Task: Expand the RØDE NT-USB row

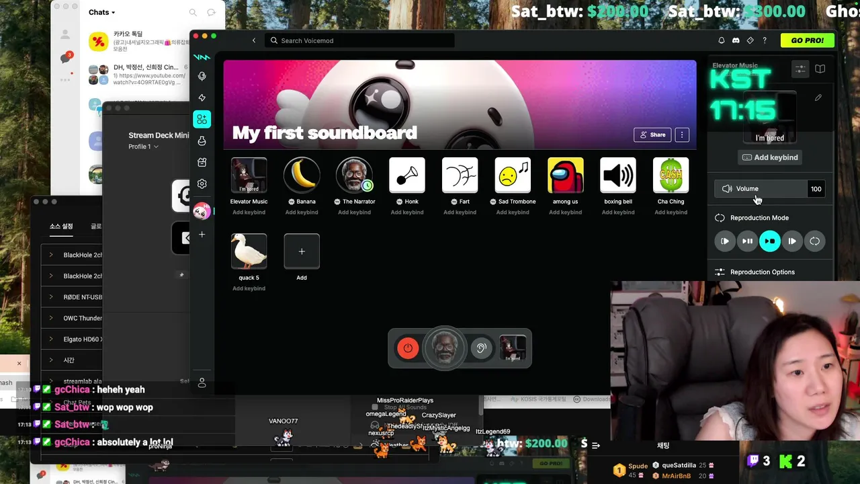Action: point(50,296)
